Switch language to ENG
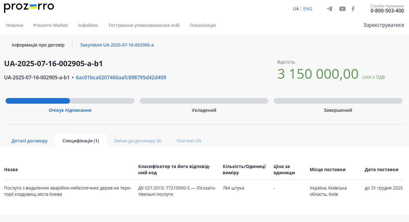Image resolution: width=409 pixels, height=222 pixels. 307,9
